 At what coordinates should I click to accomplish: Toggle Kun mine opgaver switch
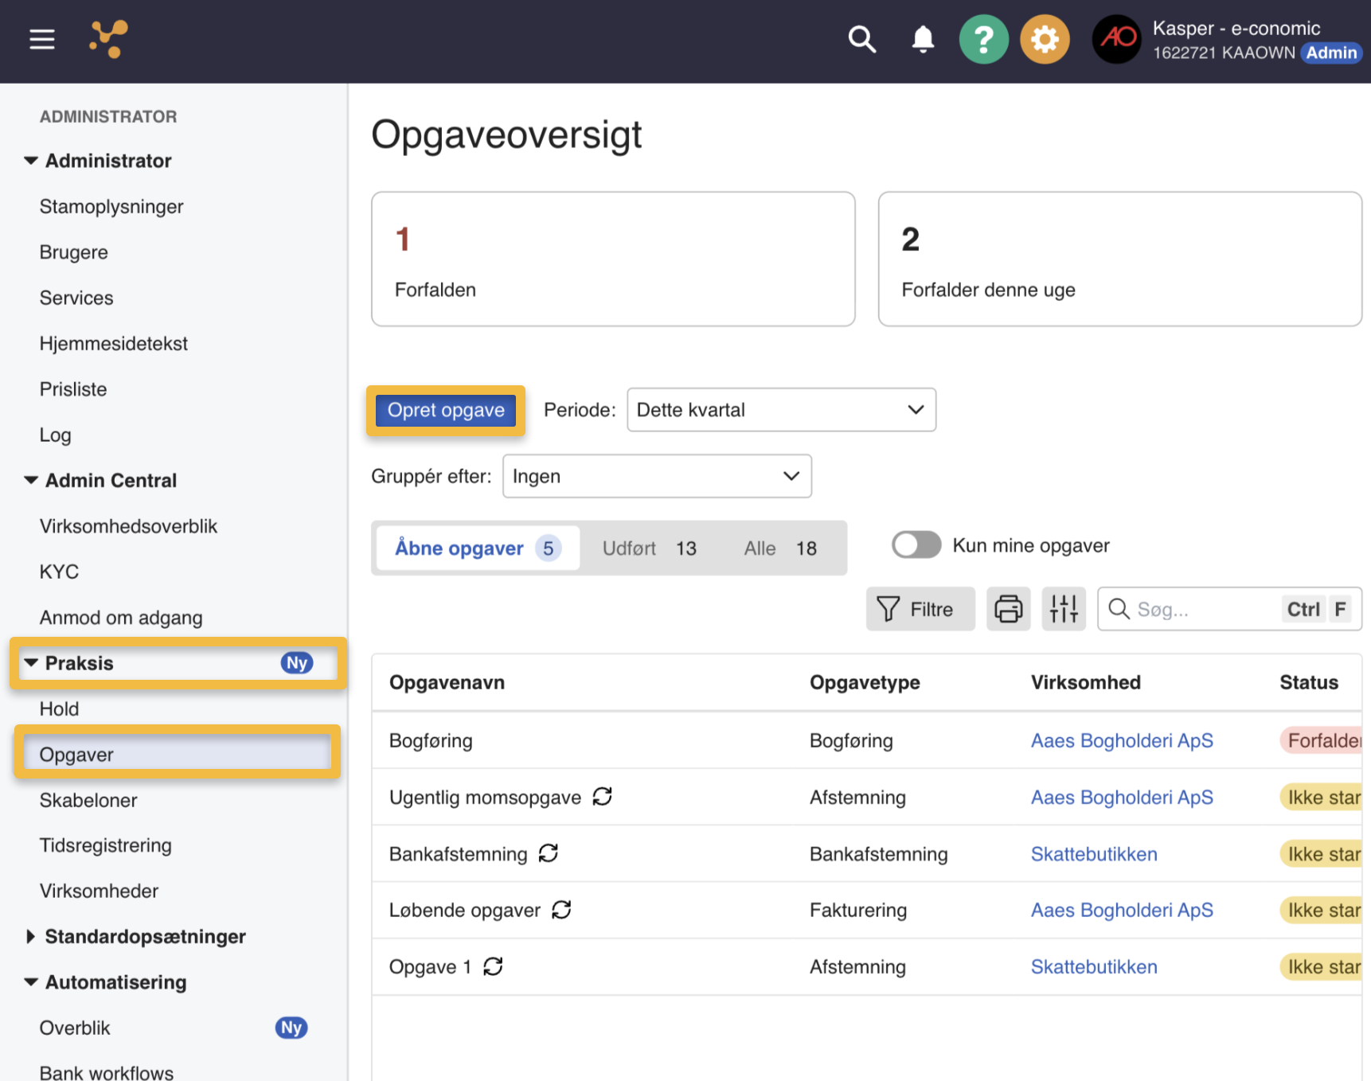coord(916,545)
